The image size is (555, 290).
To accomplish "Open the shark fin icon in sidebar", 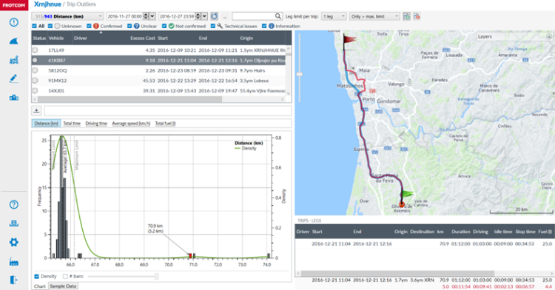I will click(x=14, y=41).
